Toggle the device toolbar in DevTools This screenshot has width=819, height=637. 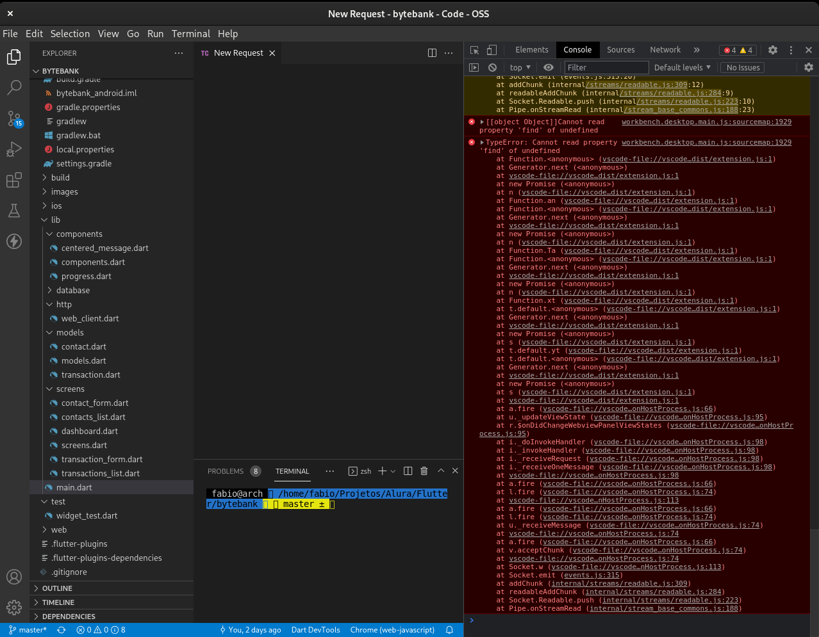point(491,49)
